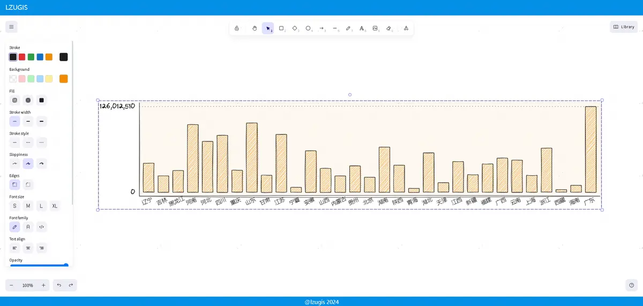Undo the last action
The width and height of the screenshot is (643, 306).
pos(59,285)
